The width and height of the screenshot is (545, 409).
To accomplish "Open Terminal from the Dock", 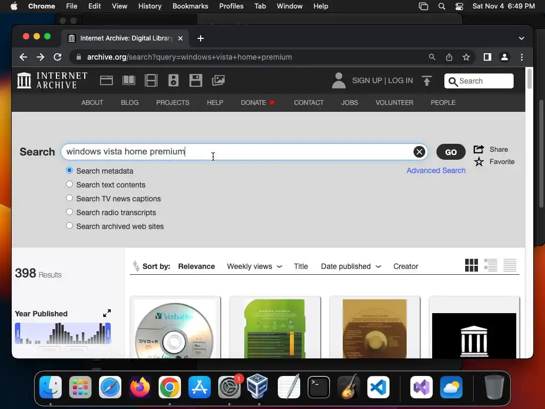I will coord(319,387).
